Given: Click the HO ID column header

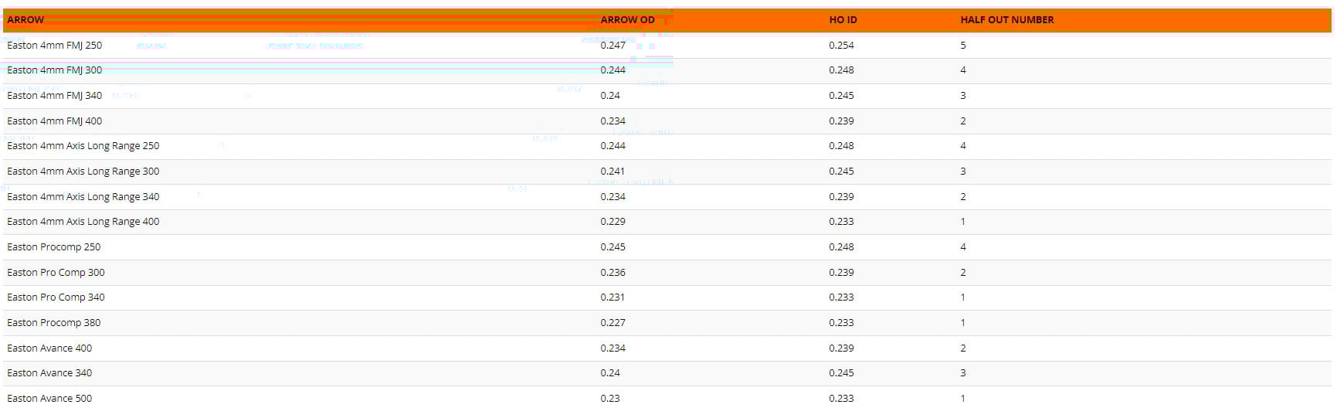Looking at the screenshot, I should tap(843, 20).
